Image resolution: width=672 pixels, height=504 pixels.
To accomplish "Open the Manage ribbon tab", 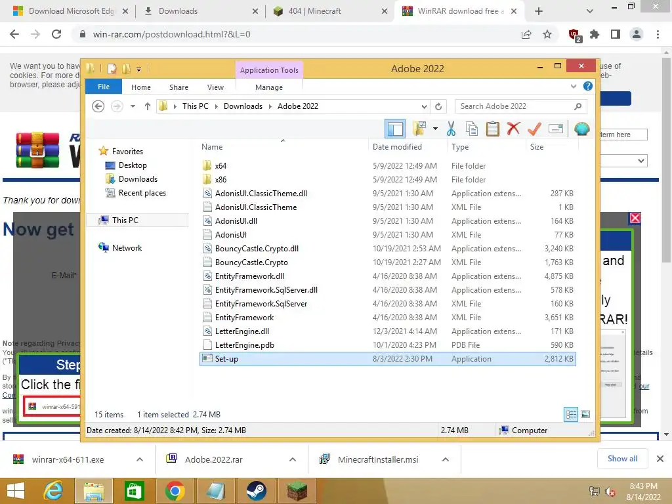I will [269, 87].
